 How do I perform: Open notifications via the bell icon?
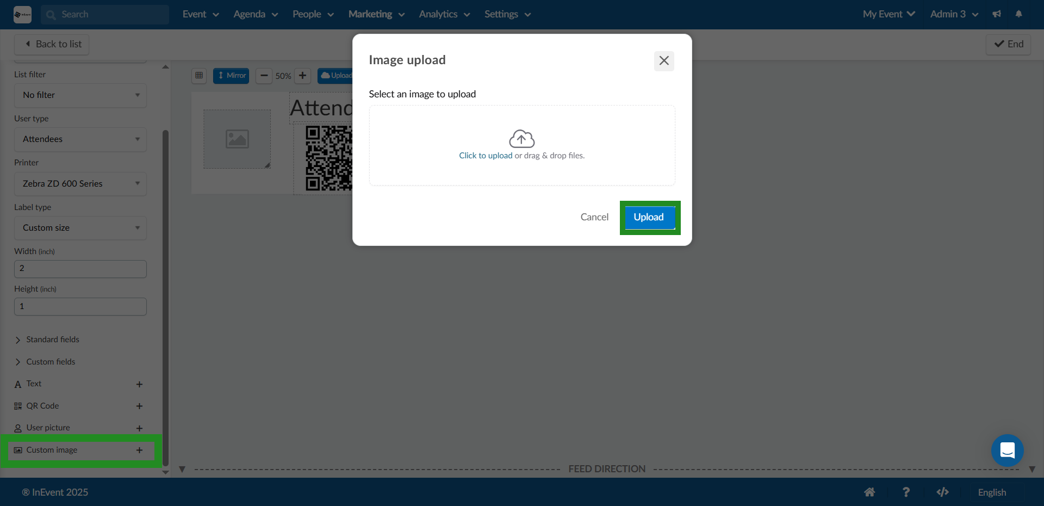1019,14
